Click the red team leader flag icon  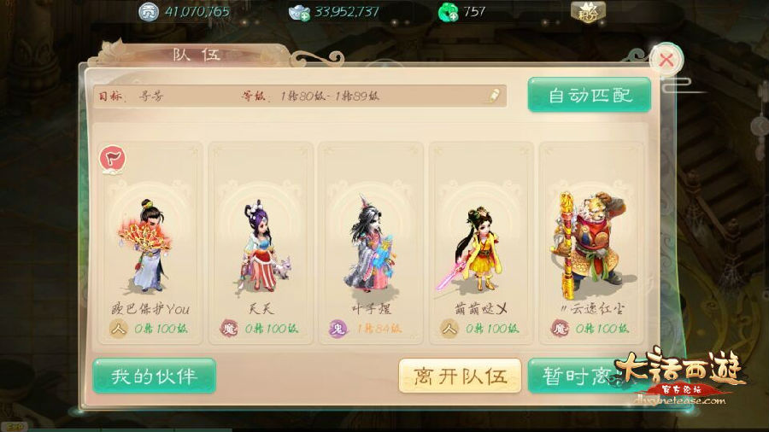(x=113, y=159)
